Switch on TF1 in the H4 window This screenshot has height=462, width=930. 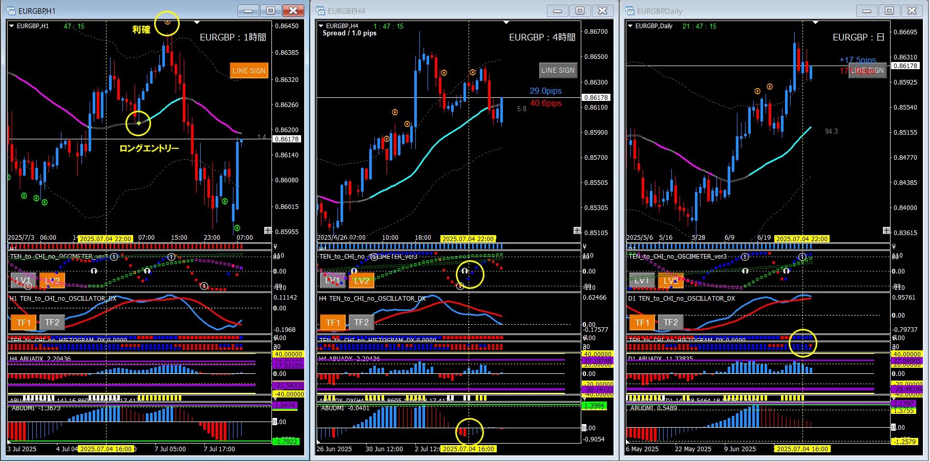[x=333, y=322]
